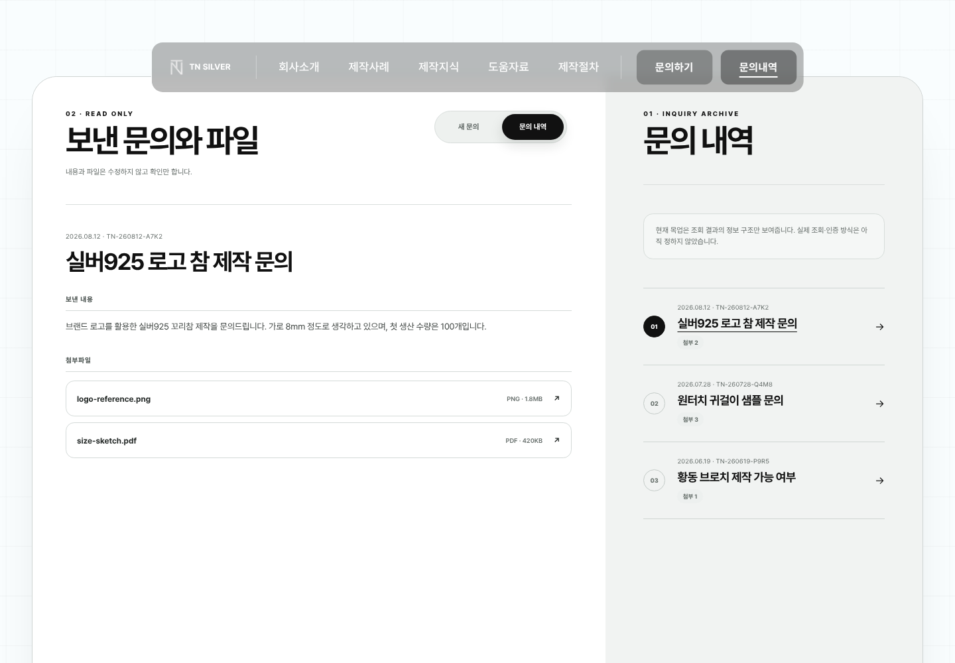Click the 문의내역 button in header
Viewport: 955px width, 663px height.
(759, 67)
